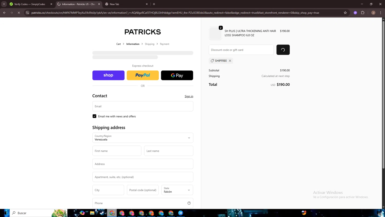Image resolution: width=385 pixels, height=217 pixels.
Task: Click the browser back arrow
Action: pos(4,13)
